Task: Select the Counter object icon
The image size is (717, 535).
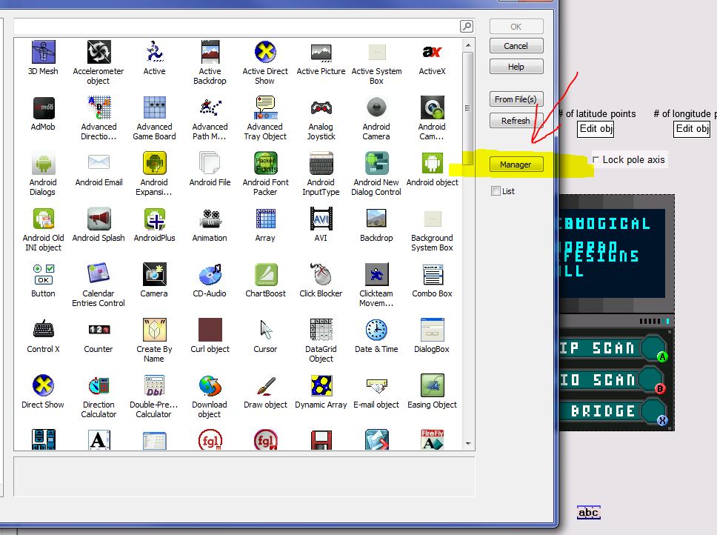Action: click(x=99, y=330)
